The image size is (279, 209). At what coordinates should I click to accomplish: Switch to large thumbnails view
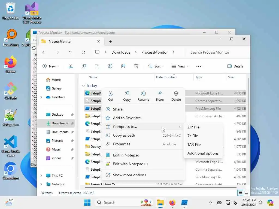(246, 193)
